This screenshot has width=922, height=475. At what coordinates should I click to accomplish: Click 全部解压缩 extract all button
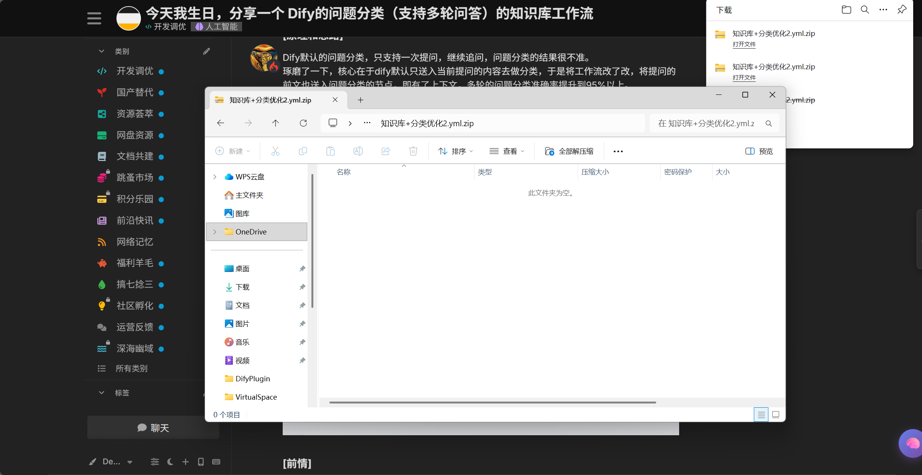(x=569, y=151)
